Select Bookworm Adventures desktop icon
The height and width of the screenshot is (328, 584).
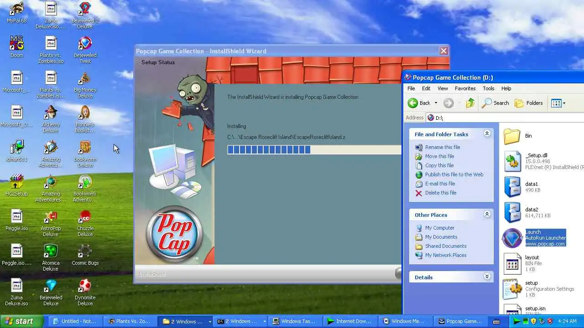(85, 189)
